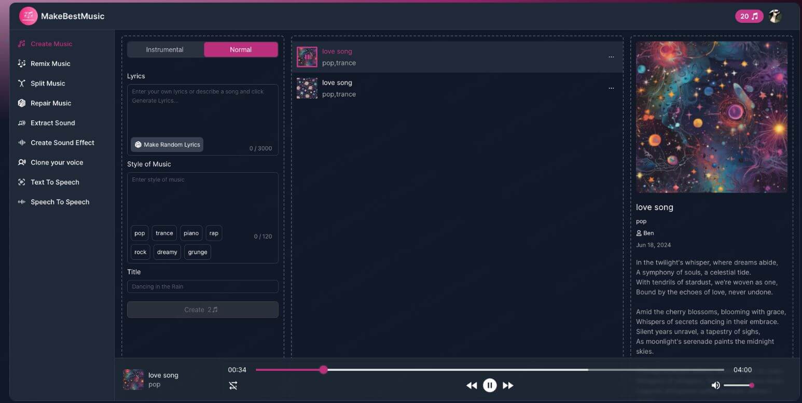Adjust the volume slider
This screenshot has width=802, height=403.
click(x=739, y=385)
